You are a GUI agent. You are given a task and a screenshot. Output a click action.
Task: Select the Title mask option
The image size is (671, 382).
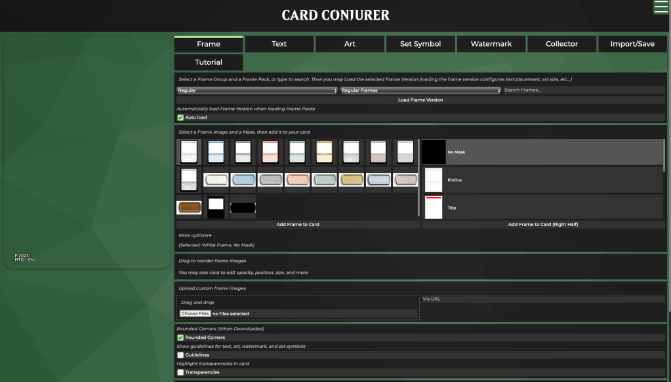[542, 208]
